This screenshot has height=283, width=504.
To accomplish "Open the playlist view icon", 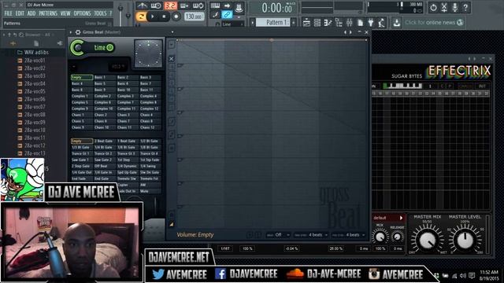I will [306, 23].
